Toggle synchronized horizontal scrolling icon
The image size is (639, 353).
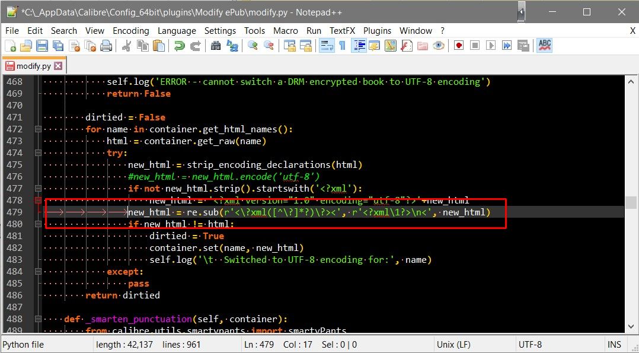click(306, 46)
